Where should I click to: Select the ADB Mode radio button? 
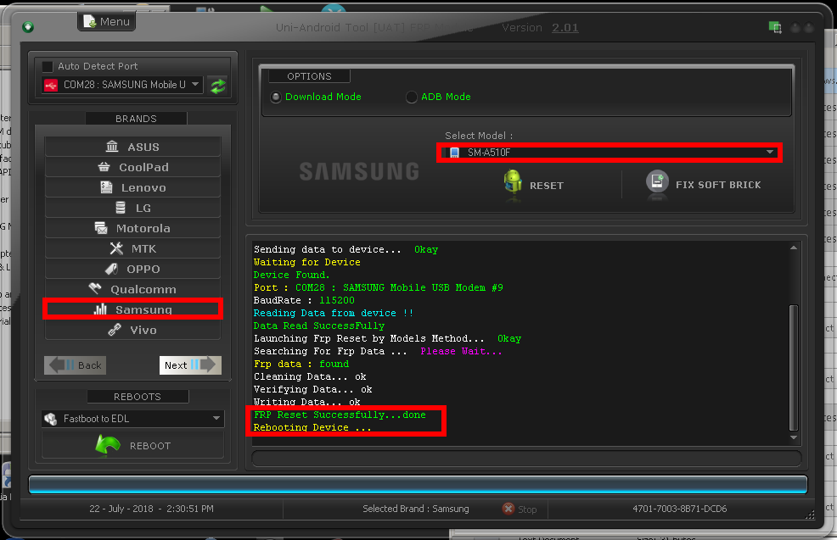(411, 97)
